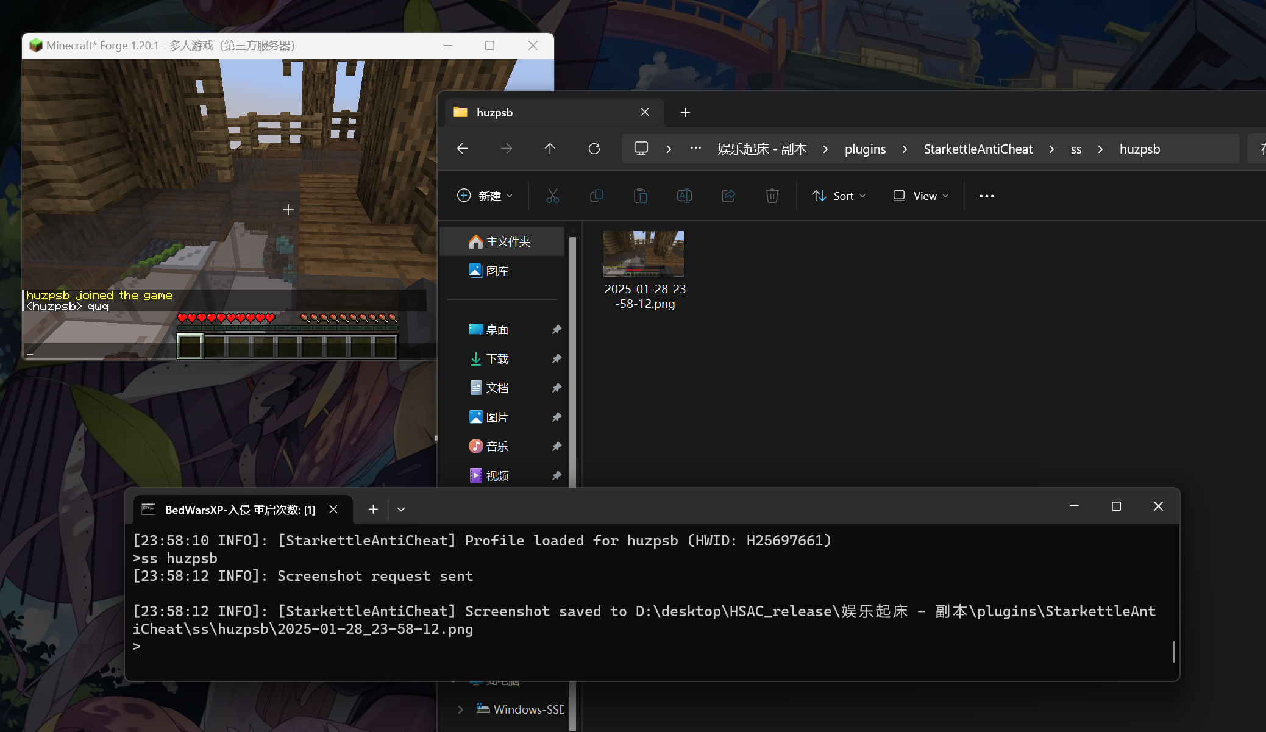Expand the Windows-SSD tree node
Image resolution: width=1266 pixels, height=732 pixels.
(461, 709)
